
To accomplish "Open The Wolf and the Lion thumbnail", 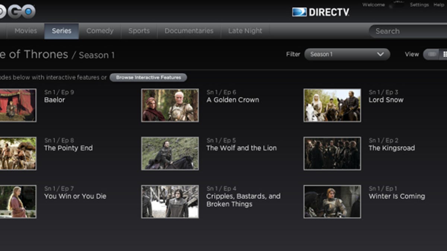I will click(170, 153).
